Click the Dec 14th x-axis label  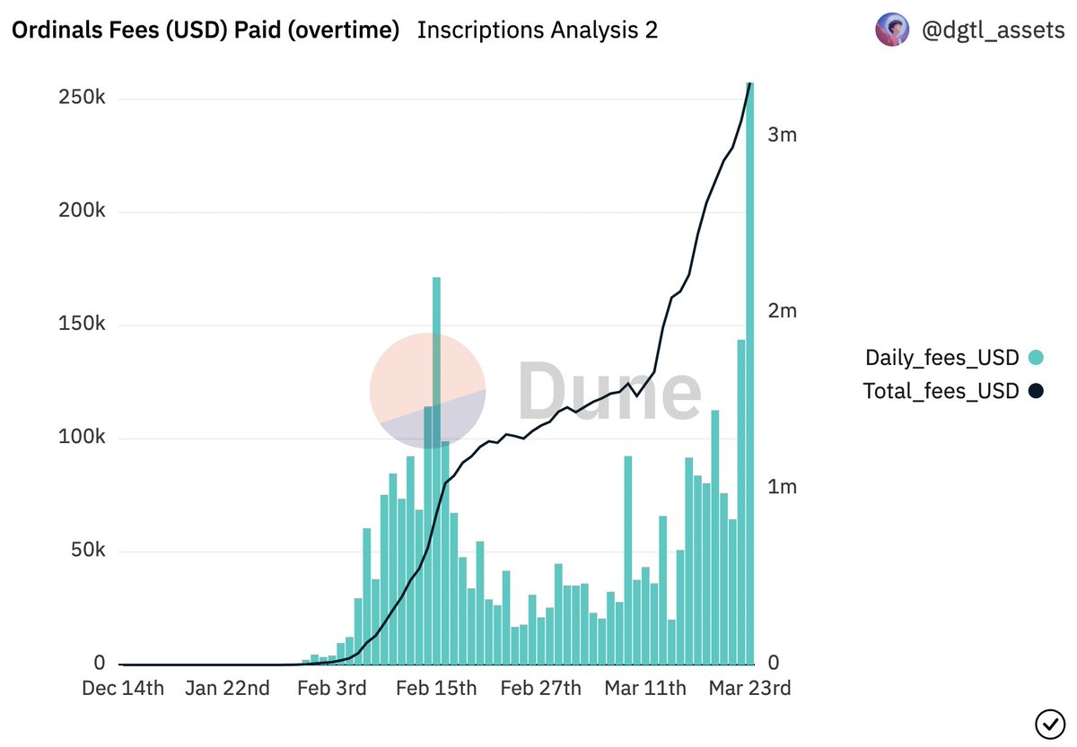123,689
